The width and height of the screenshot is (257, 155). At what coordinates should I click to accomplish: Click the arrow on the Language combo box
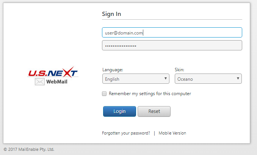point(166,78)
